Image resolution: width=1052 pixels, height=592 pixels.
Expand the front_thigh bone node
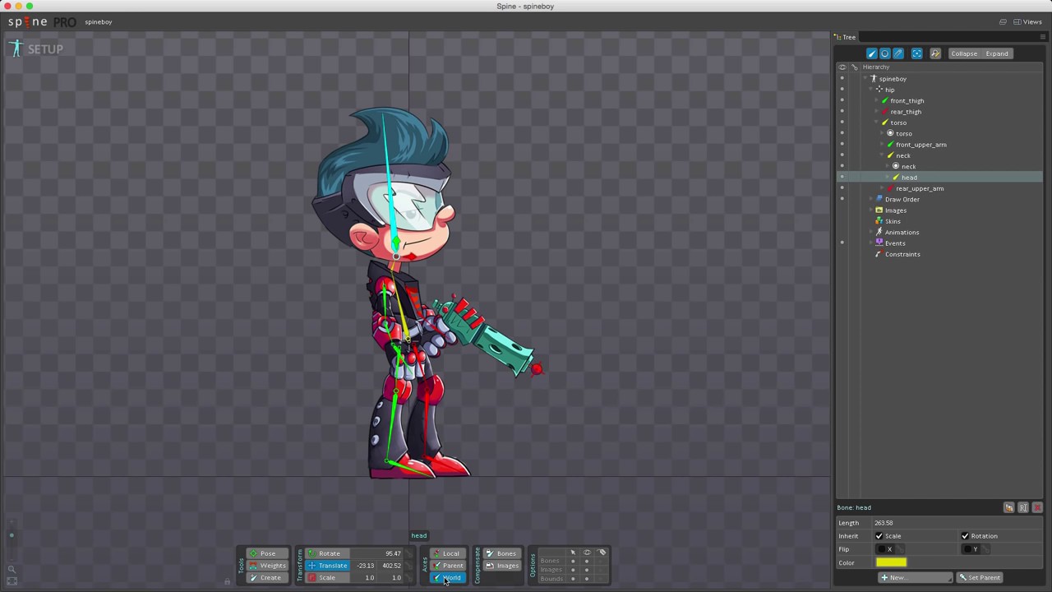[877, 100]
